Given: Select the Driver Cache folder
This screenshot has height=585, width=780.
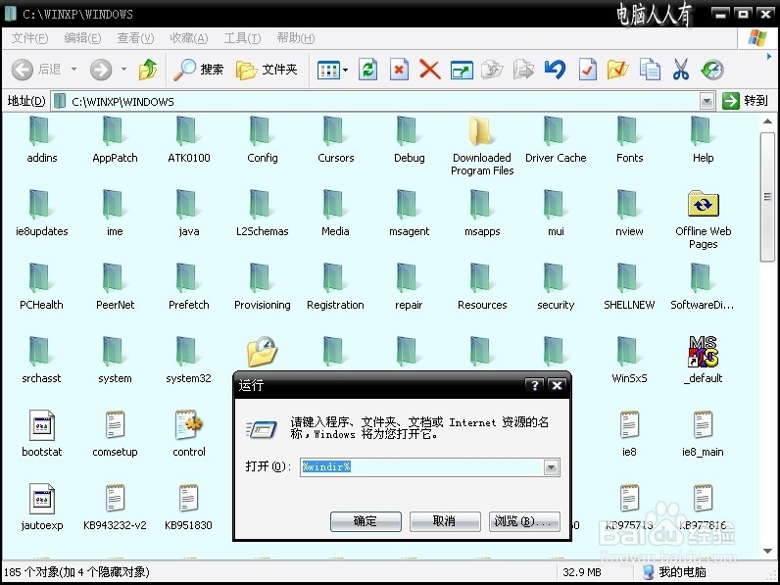Looking at the screenshot, I should tap(556, 139).
